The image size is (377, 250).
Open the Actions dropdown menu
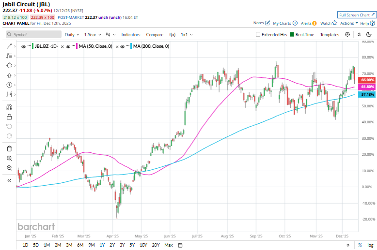[x=349, y=23]
